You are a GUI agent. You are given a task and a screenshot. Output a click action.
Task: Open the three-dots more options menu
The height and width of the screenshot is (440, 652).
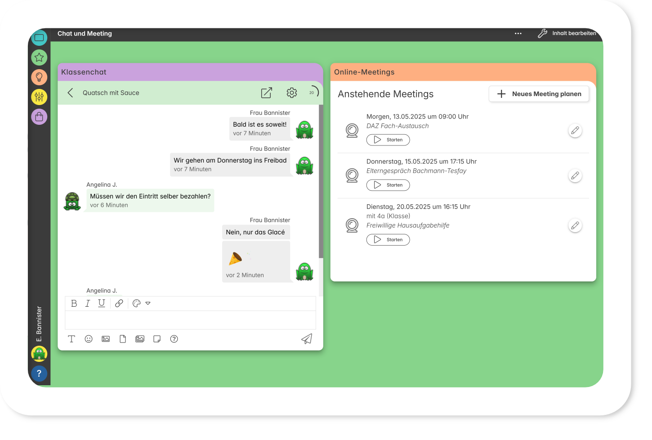click(x=518, y=34)
